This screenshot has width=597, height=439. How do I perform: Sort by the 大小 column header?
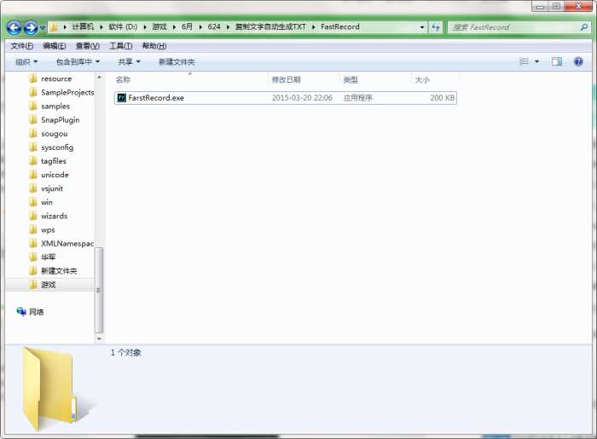[422, 79]
